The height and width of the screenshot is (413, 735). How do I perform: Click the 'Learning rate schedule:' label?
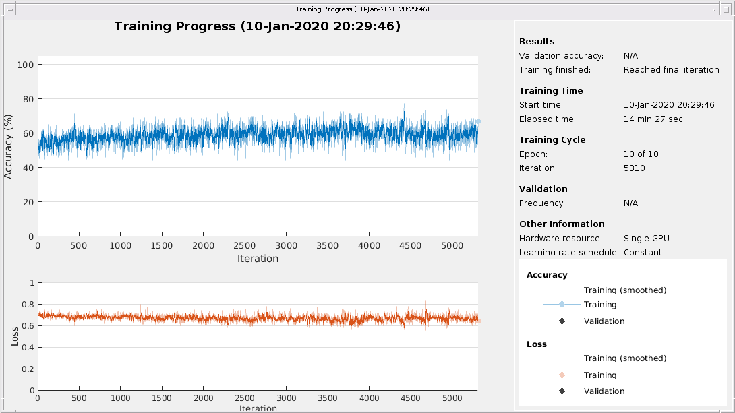[569, 253]
